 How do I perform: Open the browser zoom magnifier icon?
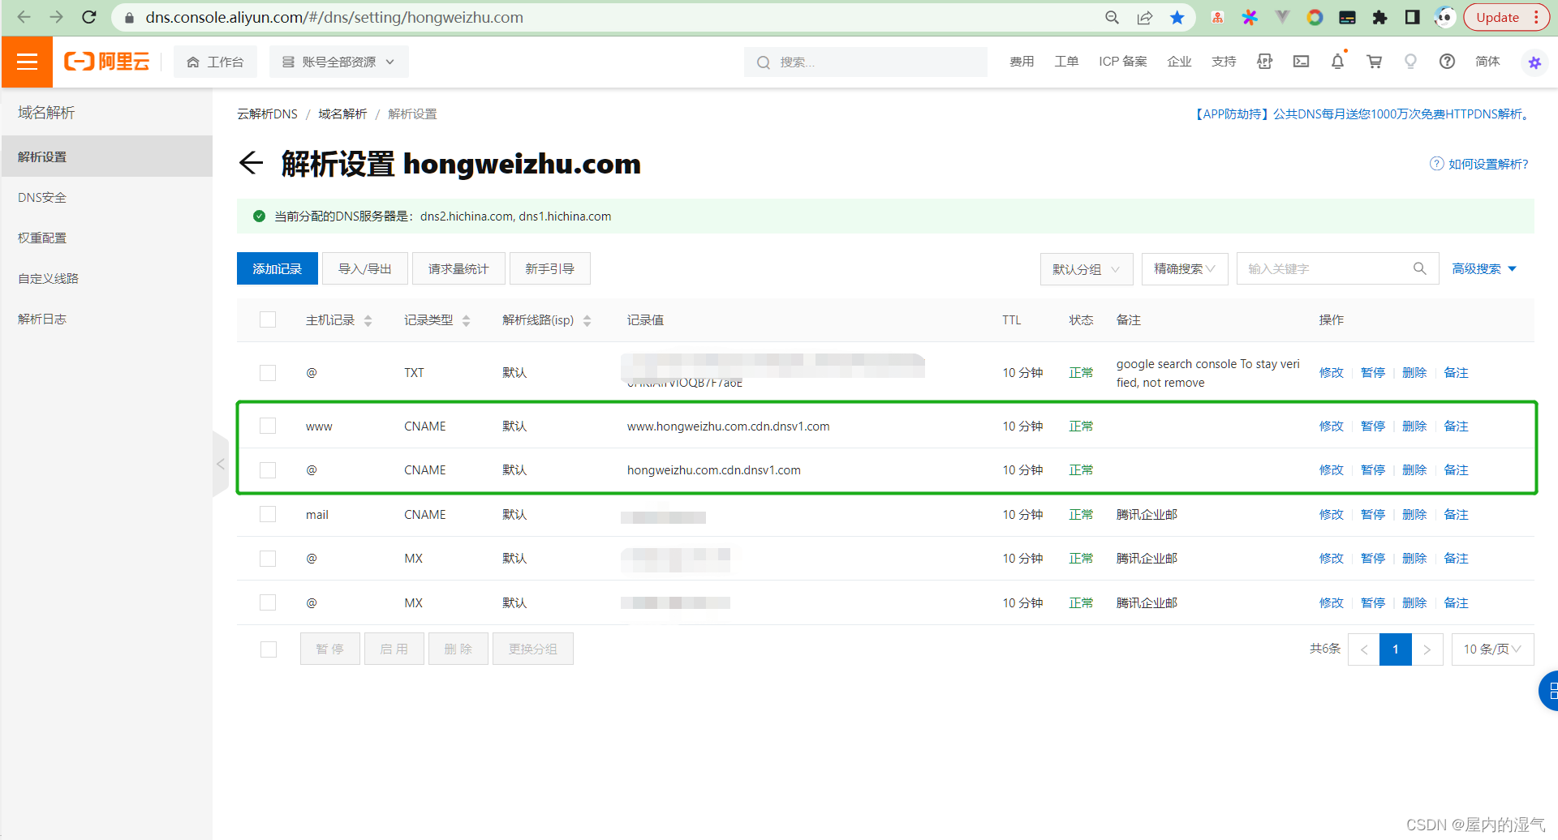[1112, 17]
